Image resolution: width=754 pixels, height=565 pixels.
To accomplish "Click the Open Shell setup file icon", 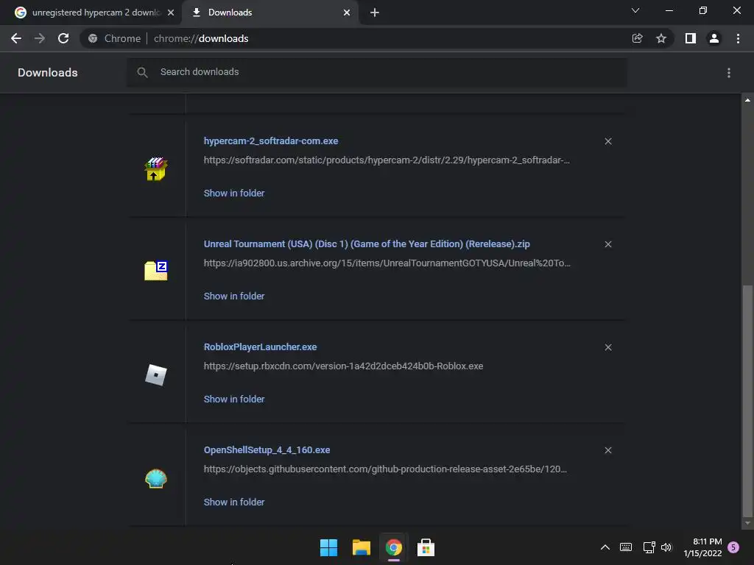I will [x=156, y=478].
